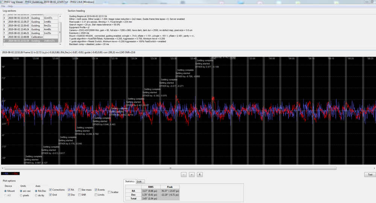Image resolution: width=376 pixels, height=203 pixels.
Task: Switch to the Statistics tab
Action: click(x=130, y=182)
